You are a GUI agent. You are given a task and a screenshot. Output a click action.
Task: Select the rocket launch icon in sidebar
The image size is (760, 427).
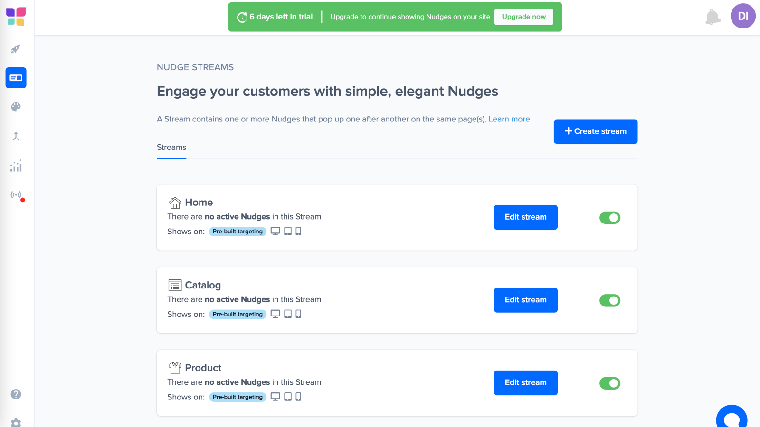(x=16, y=49)
